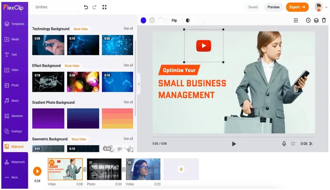Viewport: 330px width, 190px height.
Task: Open transition between scenes 02 and 03
Action: point(124,169)
